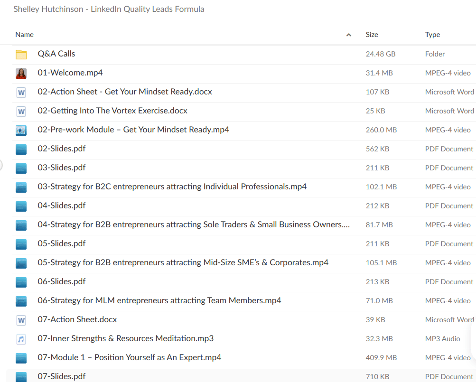The height and width of the screenshot is (382, 476).
Task: Click the MP3 icon for Inner Strengths meditation
Action: (x=21, y=339)
